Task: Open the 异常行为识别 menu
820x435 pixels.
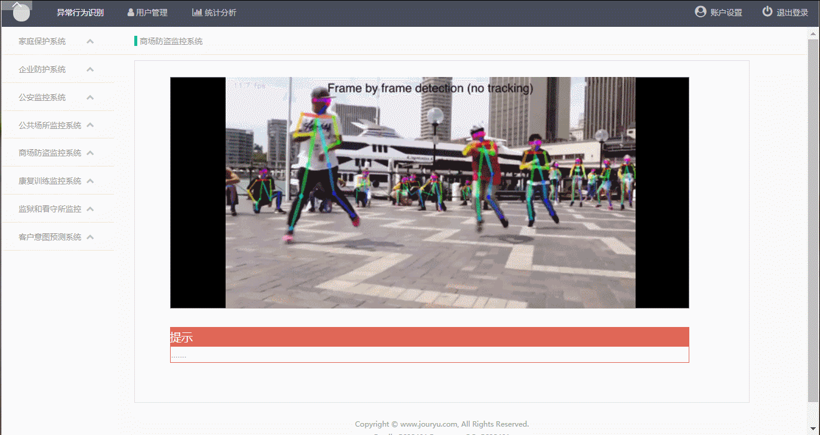Action: 80,13
